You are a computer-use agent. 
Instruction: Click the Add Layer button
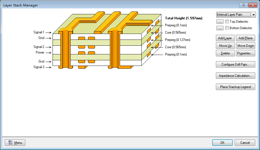225,38
